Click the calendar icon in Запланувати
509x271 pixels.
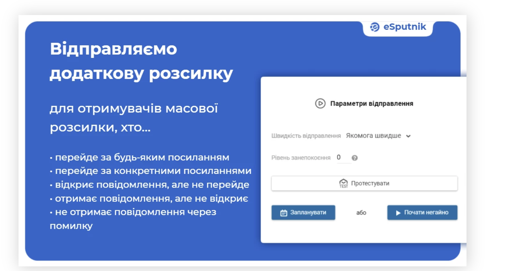(283, 213)
